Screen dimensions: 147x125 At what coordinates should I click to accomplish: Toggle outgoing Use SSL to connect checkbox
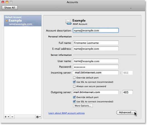74,101
